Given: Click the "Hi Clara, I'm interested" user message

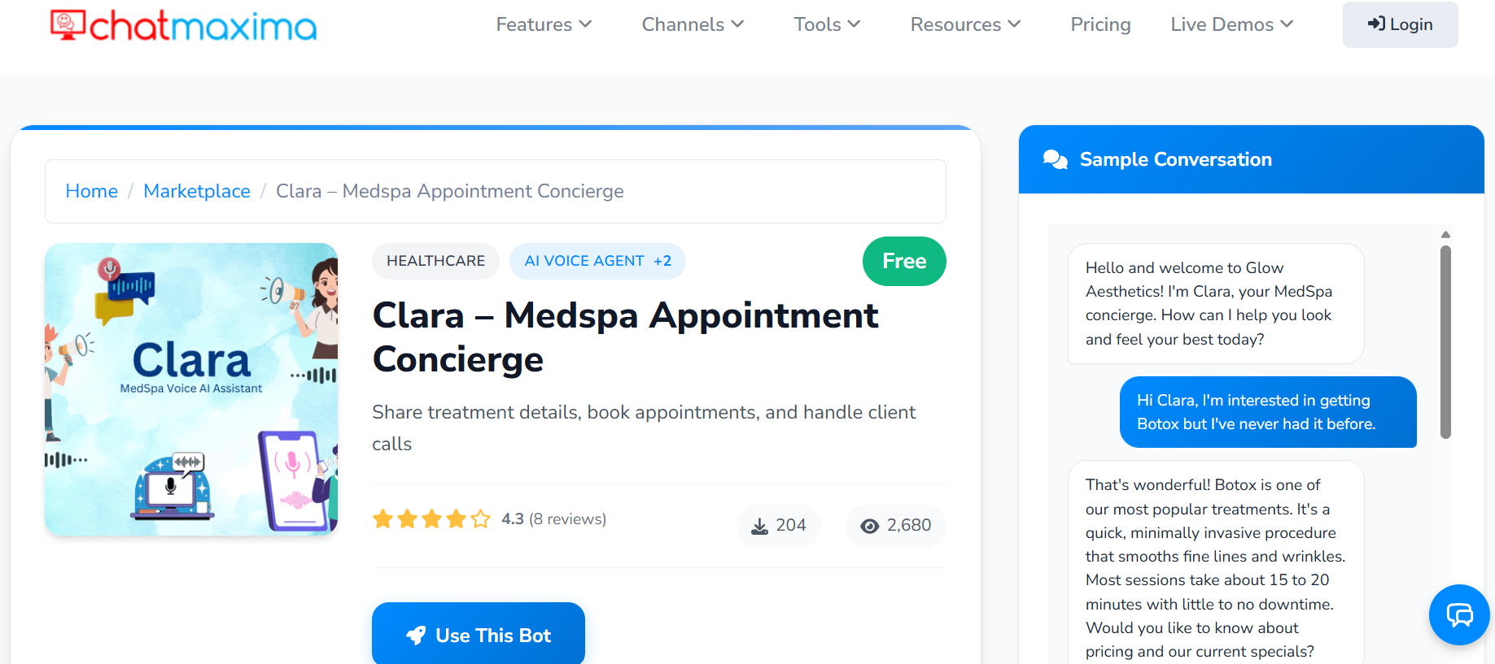Looking at the screenshot, I should tap(1268, 412).
